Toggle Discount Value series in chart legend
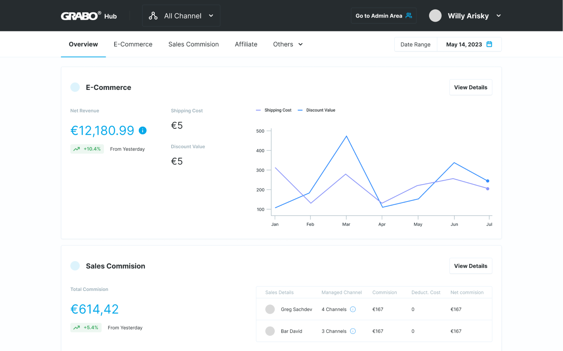Viewport: 563px width, 351px height. 317,110
